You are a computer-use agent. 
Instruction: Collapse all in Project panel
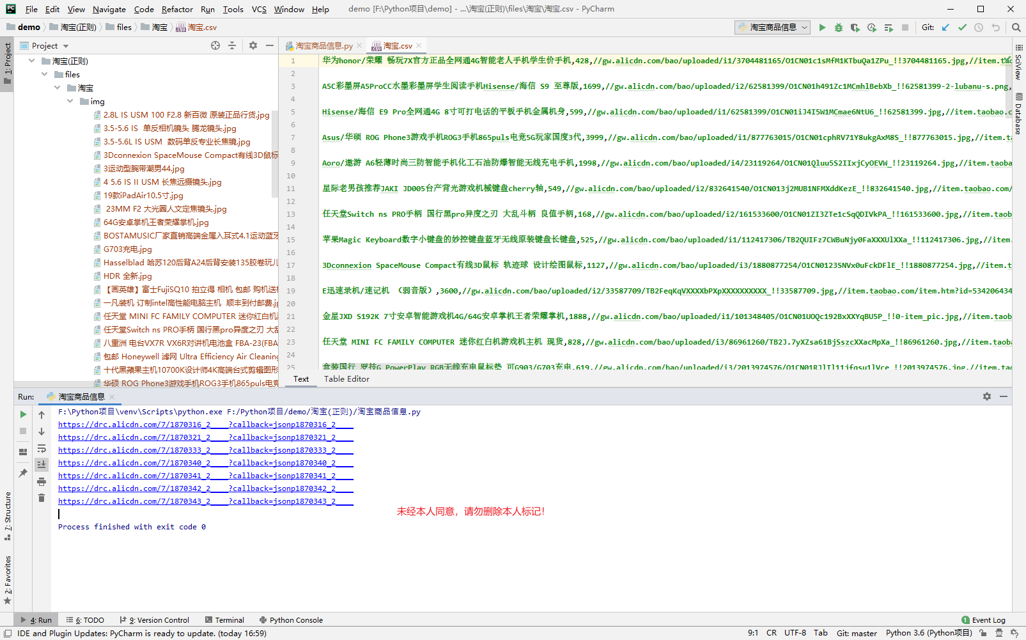click(232, 45)
